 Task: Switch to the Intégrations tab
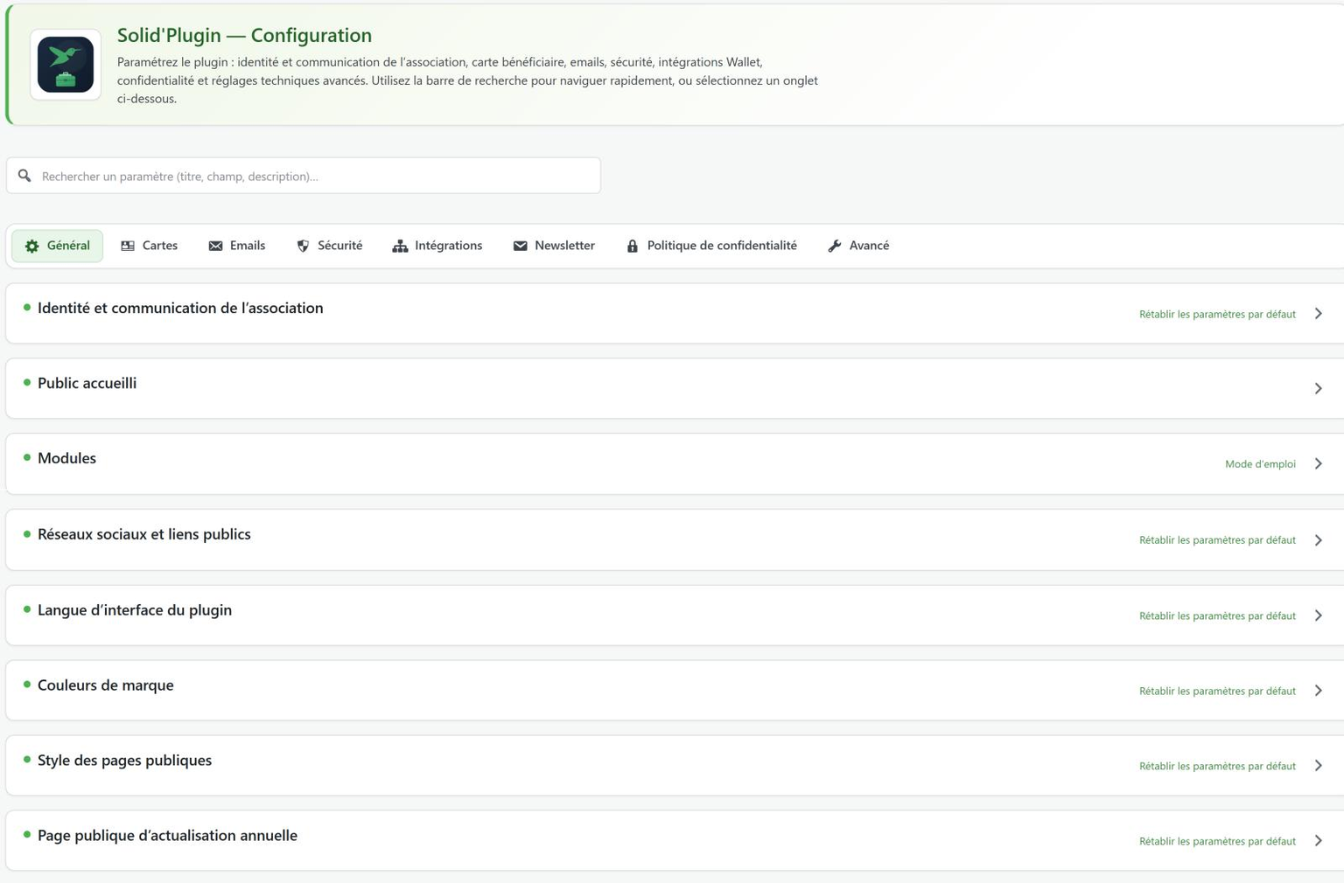[437, 246]
